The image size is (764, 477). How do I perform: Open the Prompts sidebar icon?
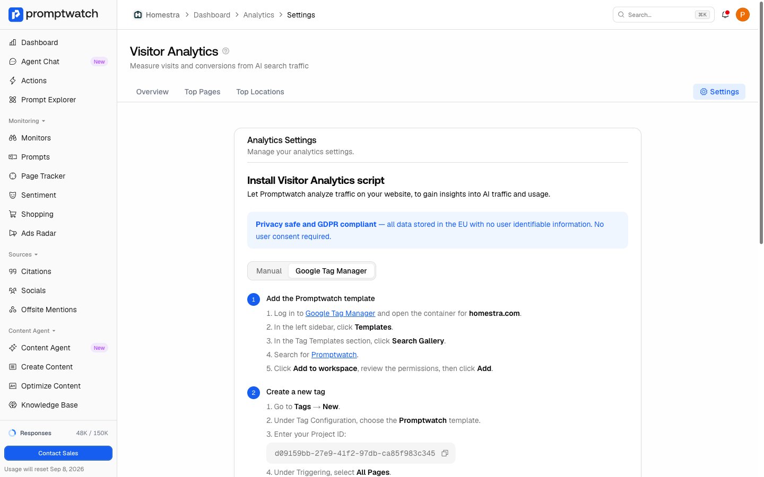13,157
